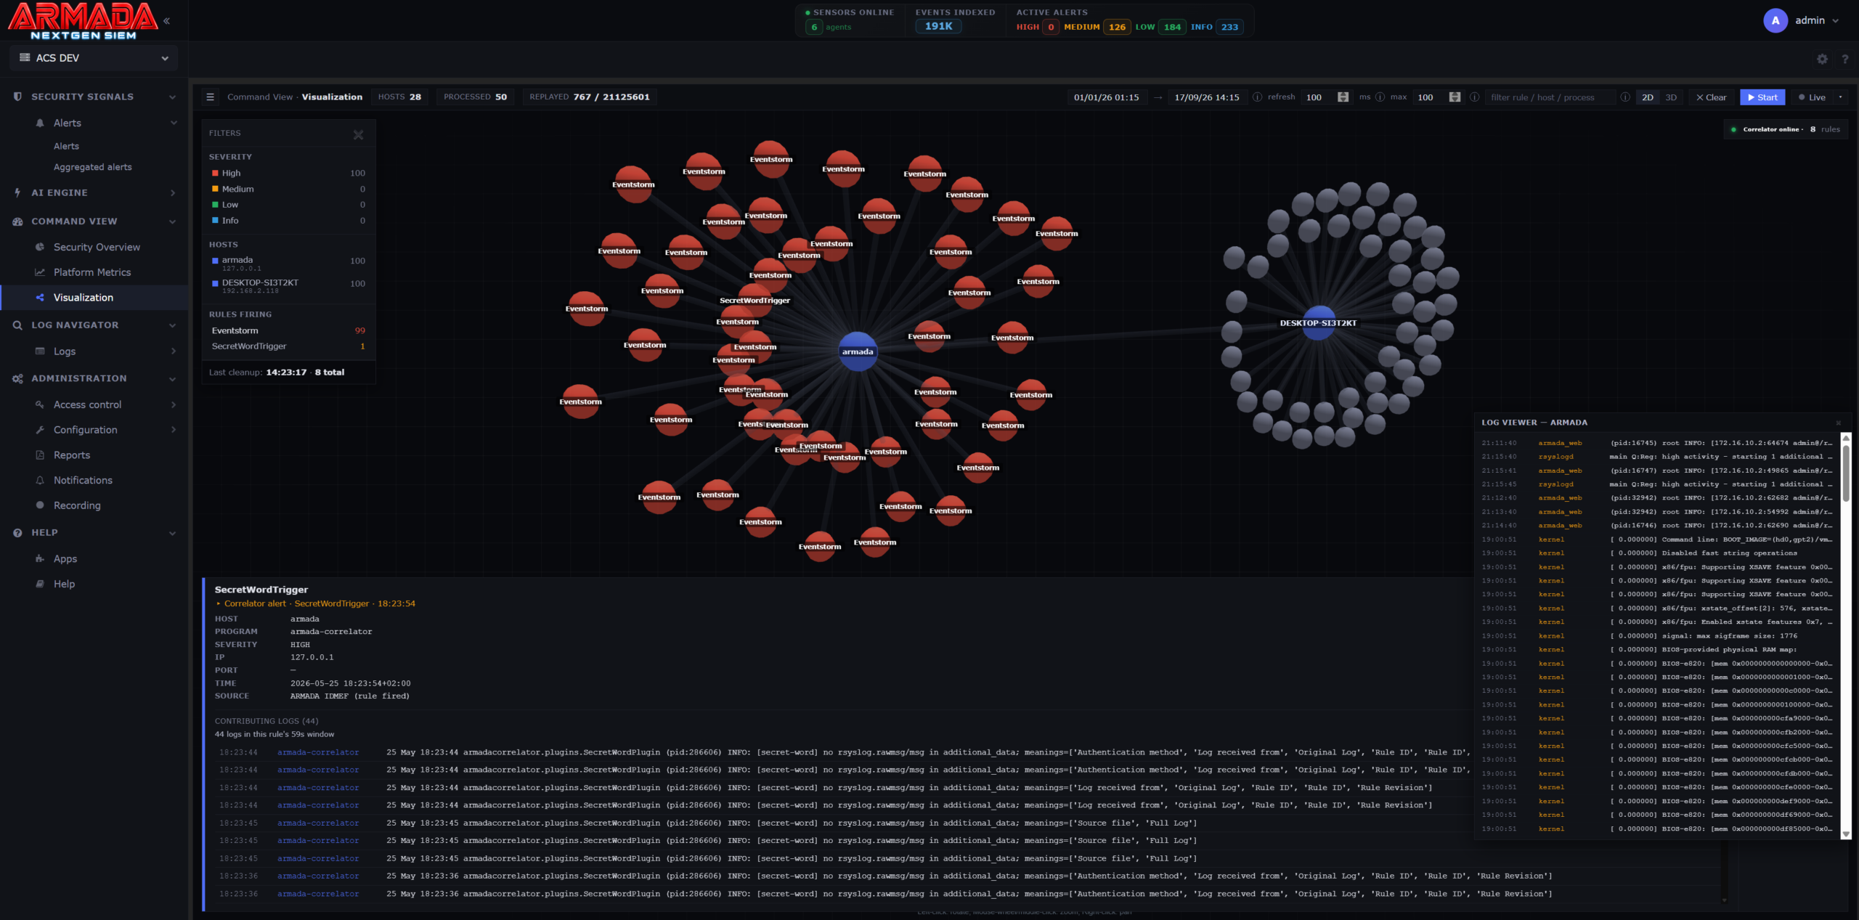Collapse the sidebar with the double-chevron icon
Screen dimensions: 1859x920
click(x=166, y=21)
